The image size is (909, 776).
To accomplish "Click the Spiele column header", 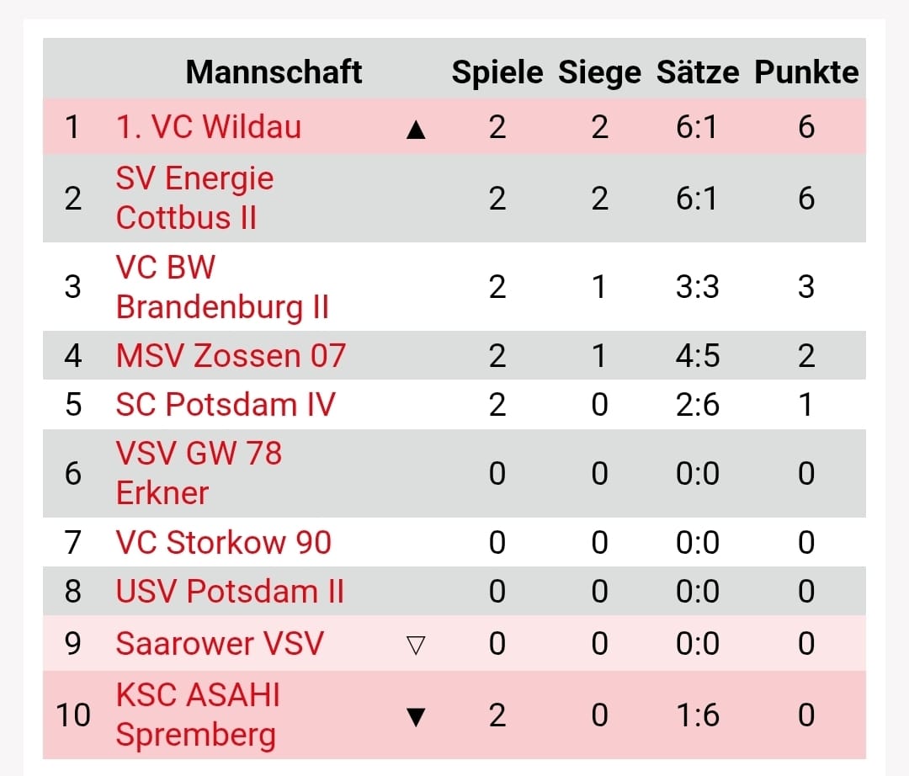I will [497, 72].
